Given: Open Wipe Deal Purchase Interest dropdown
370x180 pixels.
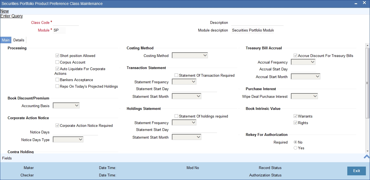Looking at the screenshot, I should [x=304, y=96].
